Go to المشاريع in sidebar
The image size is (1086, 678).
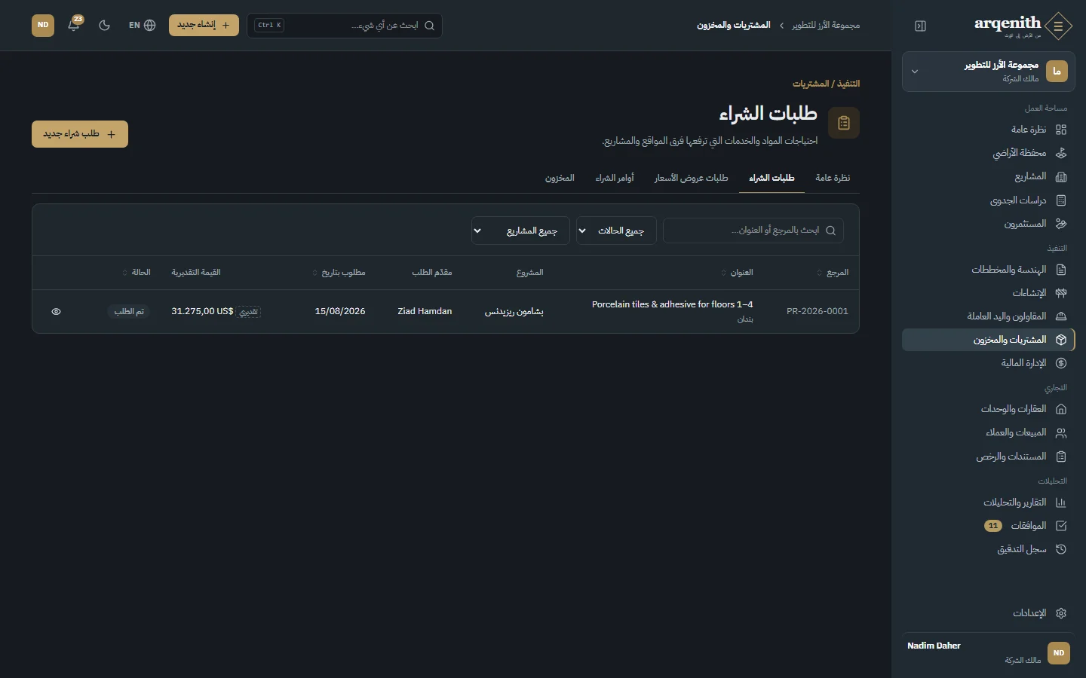tap(989, 176)
